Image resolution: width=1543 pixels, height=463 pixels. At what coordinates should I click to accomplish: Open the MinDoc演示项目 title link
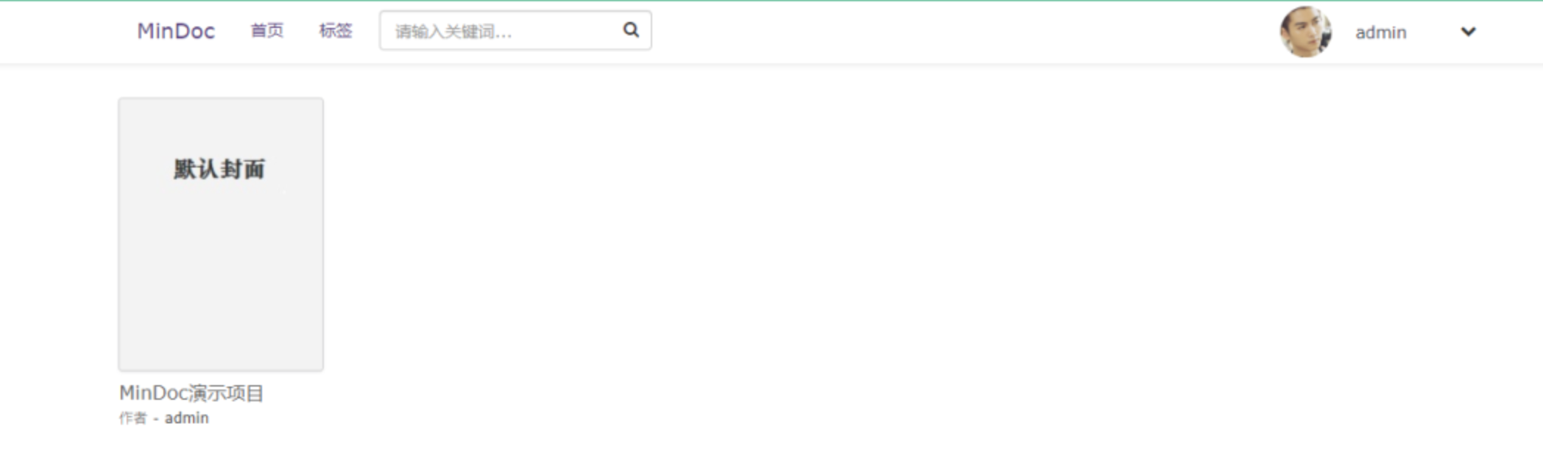point(191,393)
